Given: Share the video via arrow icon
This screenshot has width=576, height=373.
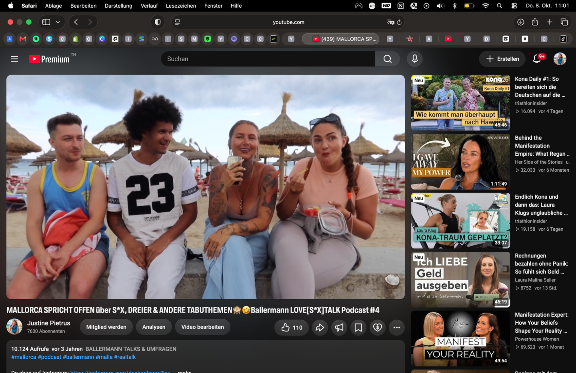Looking at the screenshot, I should click(320, 327).
